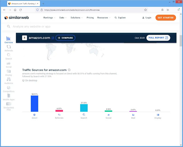Viewport: 183px width, 147px height.
Task: Click the Analyze any website search field
Action: click(90, 26)
